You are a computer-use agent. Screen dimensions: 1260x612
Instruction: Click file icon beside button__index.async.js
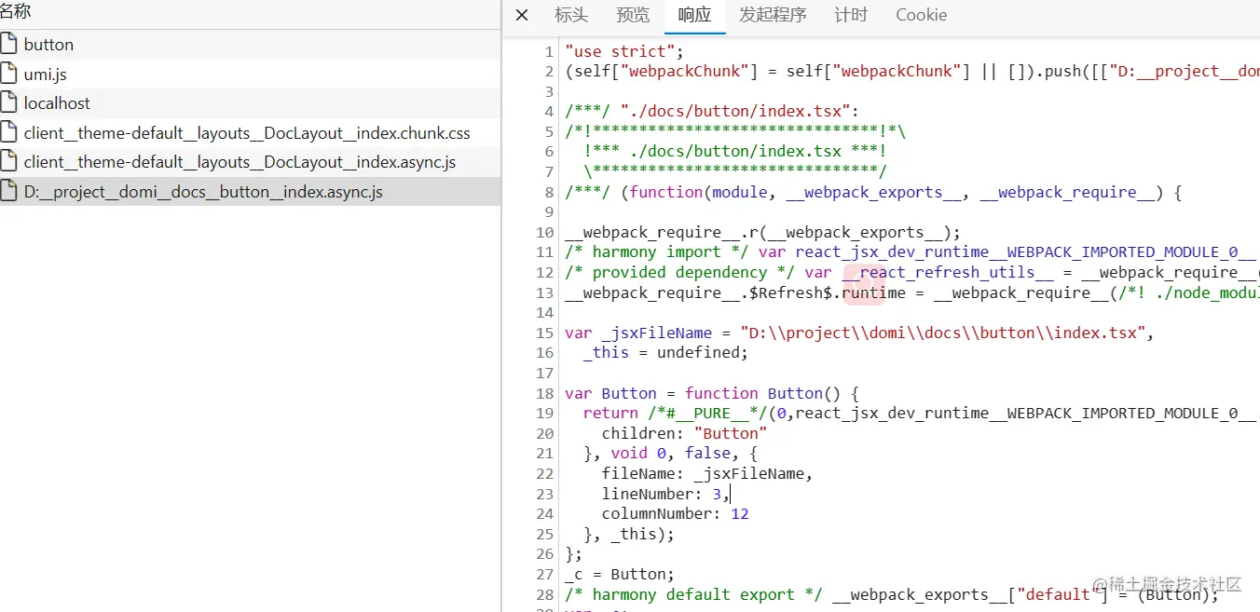coord(8,190)
